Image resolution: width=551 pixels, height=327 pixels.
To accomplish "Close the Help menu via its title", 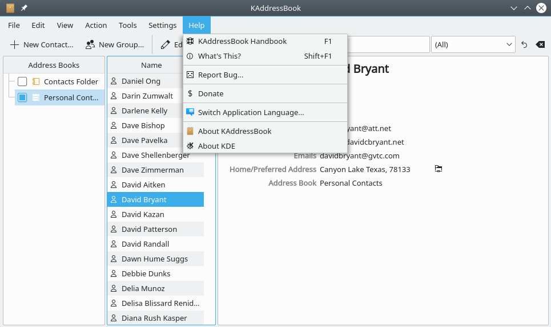I will [196, 25].
